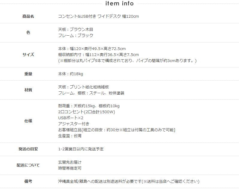Click the note about 丸パイプ9本 spacing
The image size is (239, 192).
[x=127, y=61]
